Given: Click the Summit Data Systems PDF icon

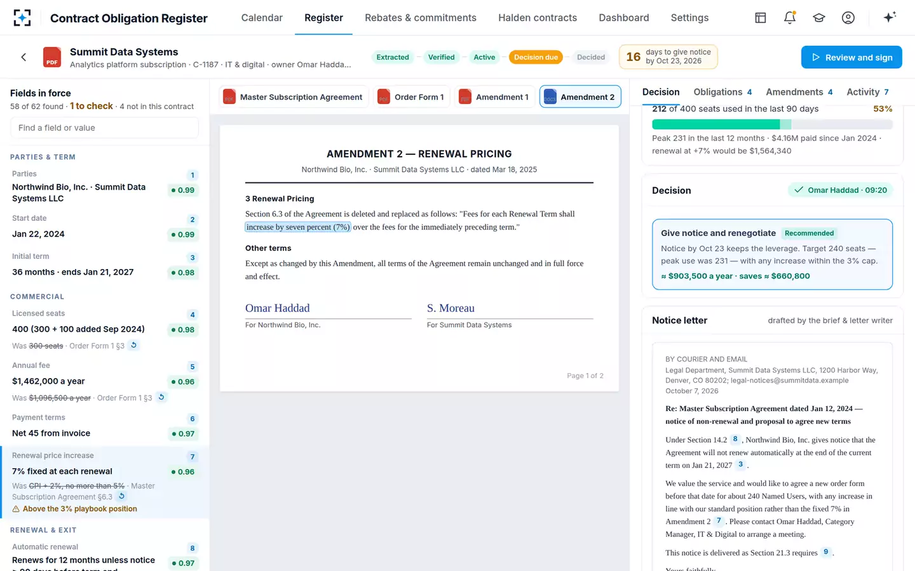Looking at the screenshot, I should pos(52,57).
